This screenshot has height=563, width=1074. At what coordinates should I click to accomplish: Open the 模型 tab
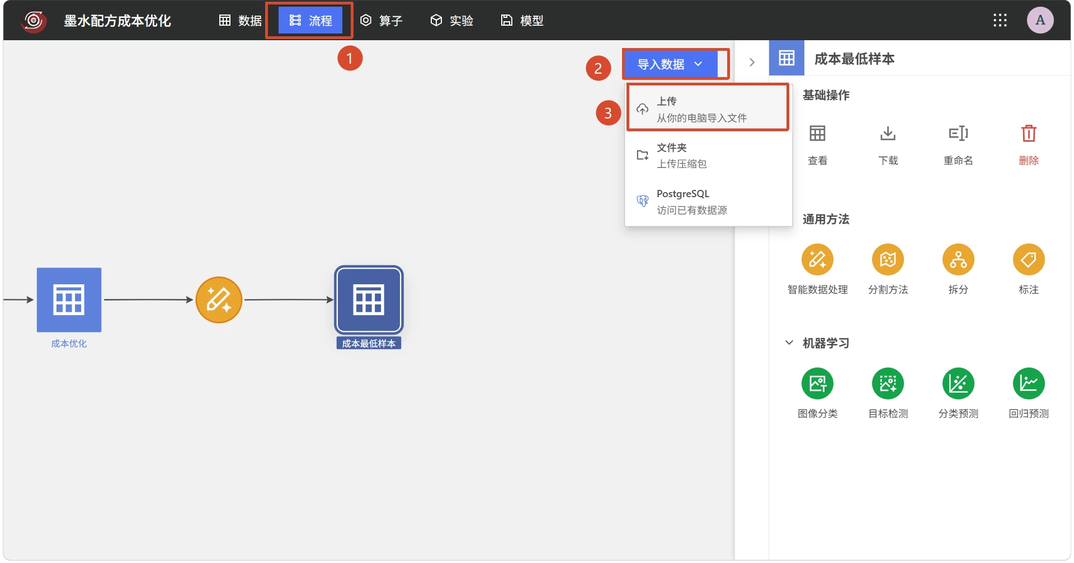coord(522,21)
